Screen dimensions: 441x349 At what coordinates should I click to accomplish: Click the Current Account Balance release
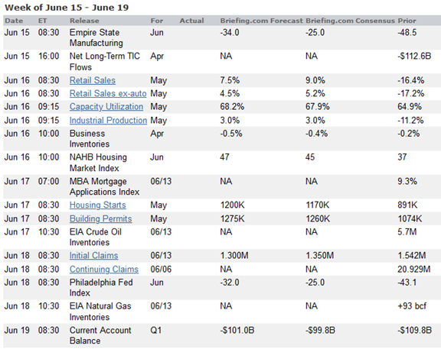100,335
